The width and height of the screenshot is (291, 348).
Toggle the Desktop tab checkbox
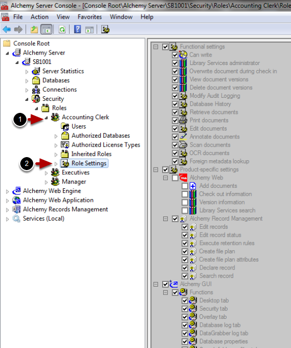[x=185, y=301]
